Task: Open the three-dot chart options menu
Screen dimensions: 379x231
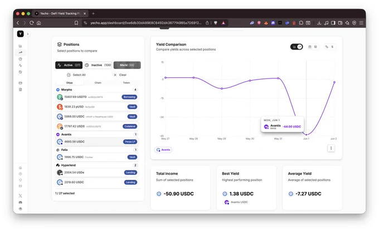Action: pyautogui.click(x=331, y=148)
